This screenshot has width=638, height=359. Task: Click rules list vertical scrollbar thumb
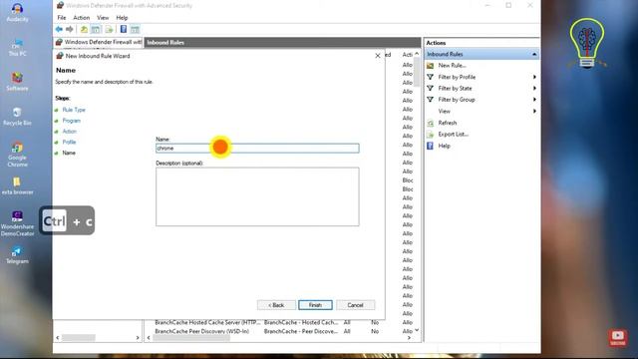coord(417,72)
